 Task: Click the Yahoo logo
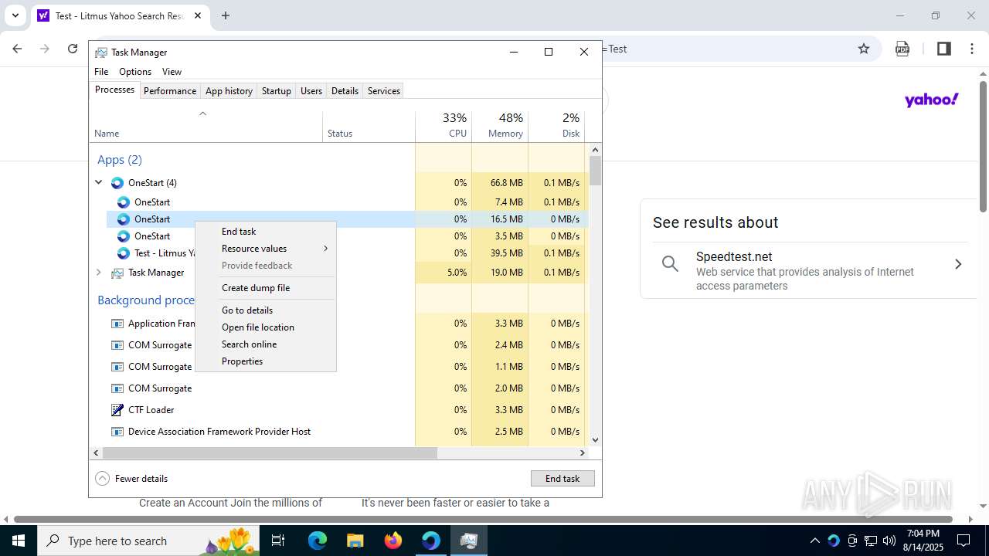pos(932,100)
